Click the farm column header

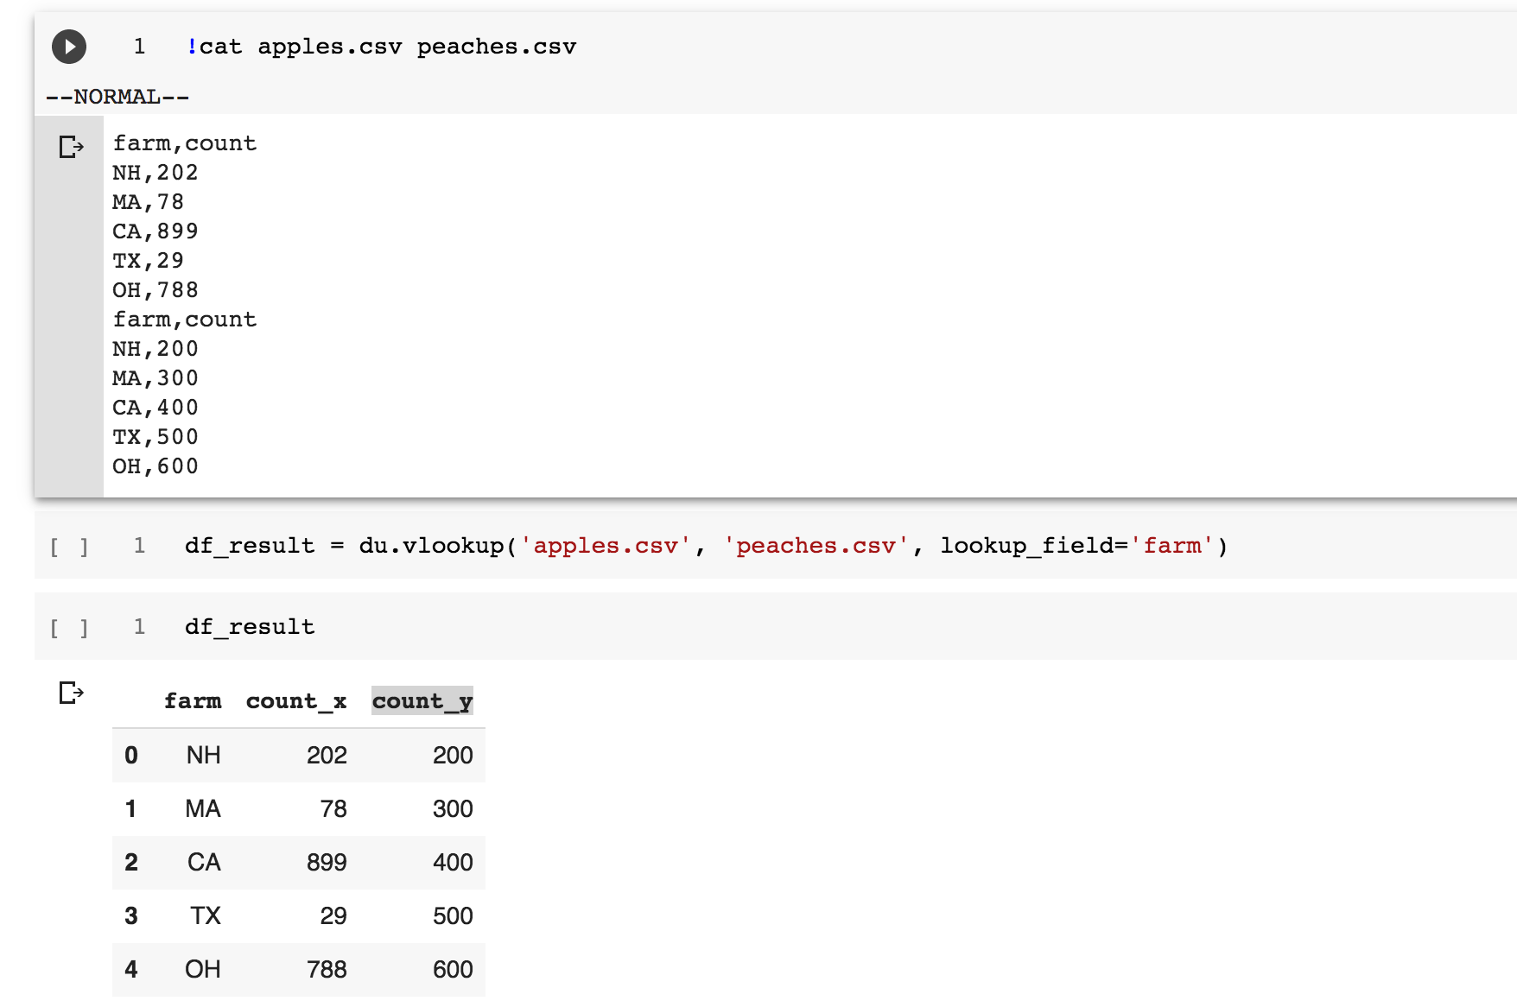coord(193,701)
